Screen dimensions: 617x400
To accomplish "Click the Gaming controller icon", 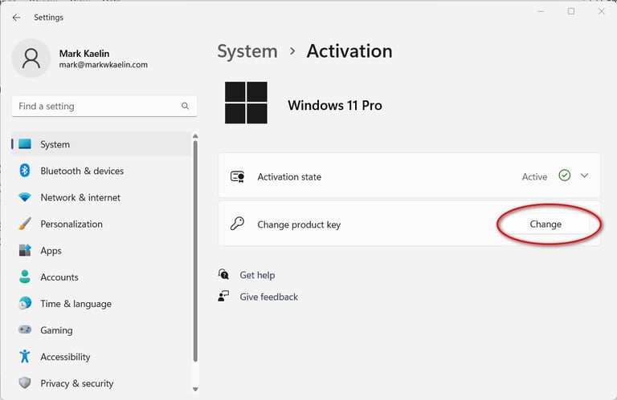I will (x=25, y=330).
